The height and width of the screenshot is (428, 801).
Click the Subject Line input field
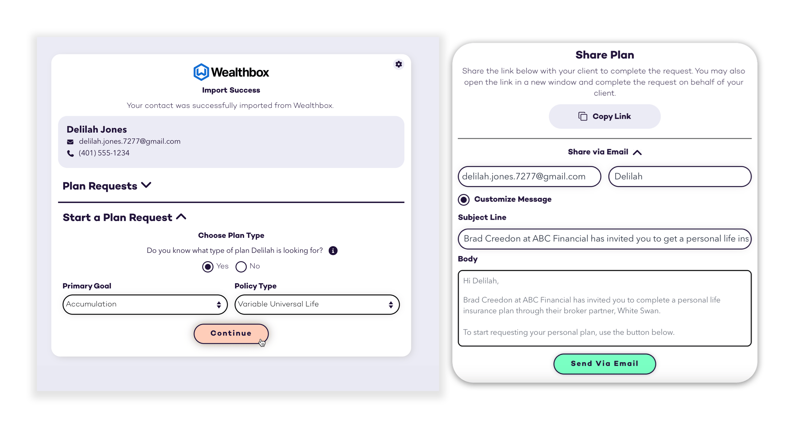tap(604, 238)
